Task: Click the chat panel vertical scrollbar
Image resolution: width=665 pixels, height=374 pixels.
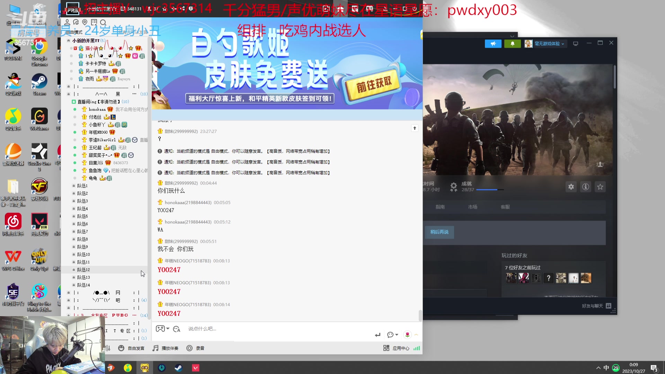Action: click(x=420, y=315)
